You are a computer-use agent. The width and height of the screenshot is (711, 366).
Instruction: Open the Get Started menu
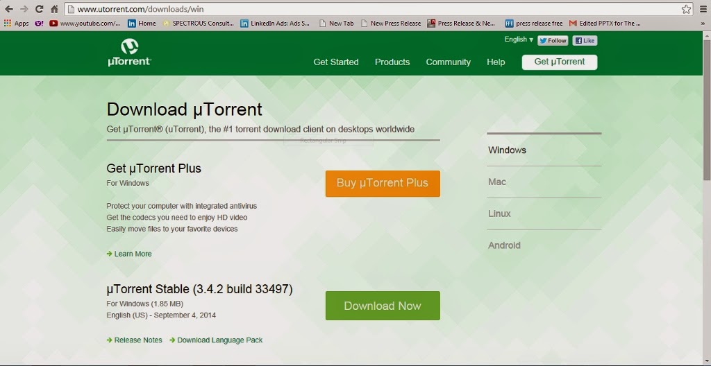click(336, 62)
